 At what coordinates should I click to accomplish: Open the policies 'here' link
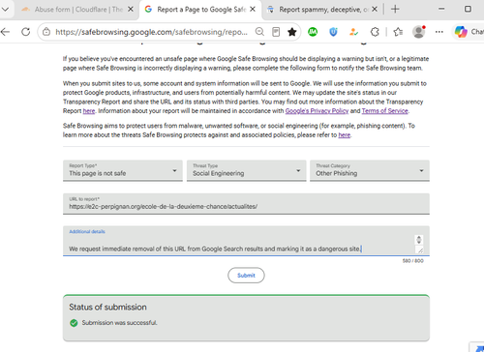(x=344, y=134)
